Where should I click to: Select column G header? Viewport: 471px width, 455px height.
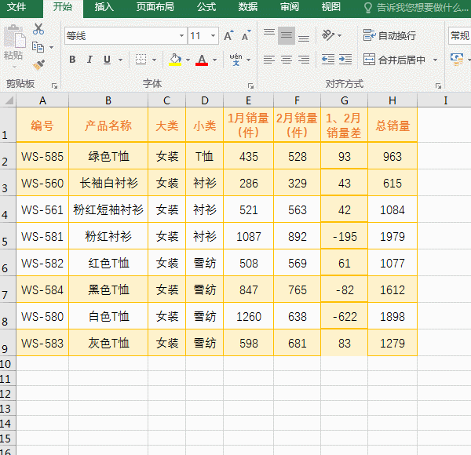tap(345, 100)
